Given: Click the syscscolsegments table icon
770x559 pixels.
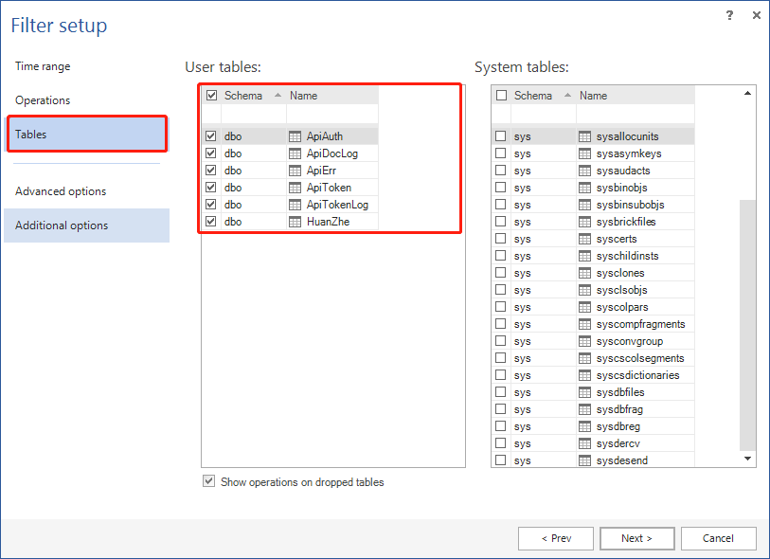Looking at the screenshot, I should coord(584,358).
